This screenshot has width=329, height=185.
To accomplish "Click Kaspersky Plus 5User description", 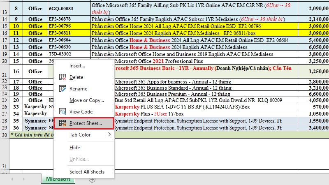I will [206, 114].
